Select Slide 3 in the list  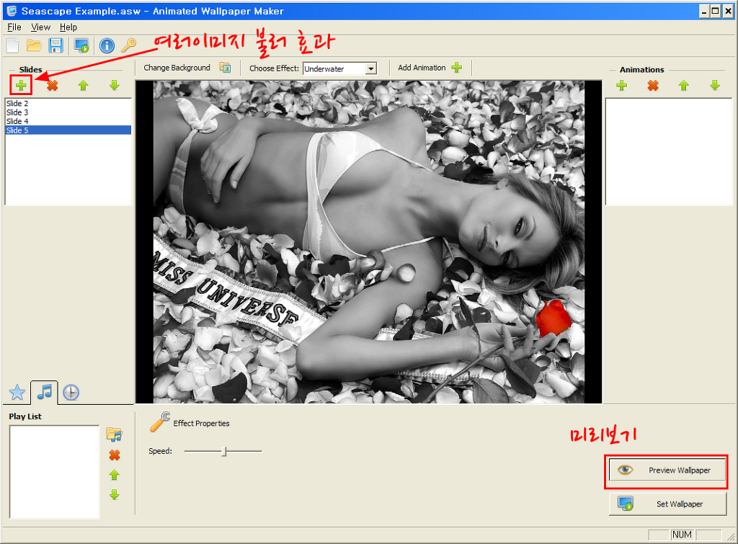click(x=68, y=112)
